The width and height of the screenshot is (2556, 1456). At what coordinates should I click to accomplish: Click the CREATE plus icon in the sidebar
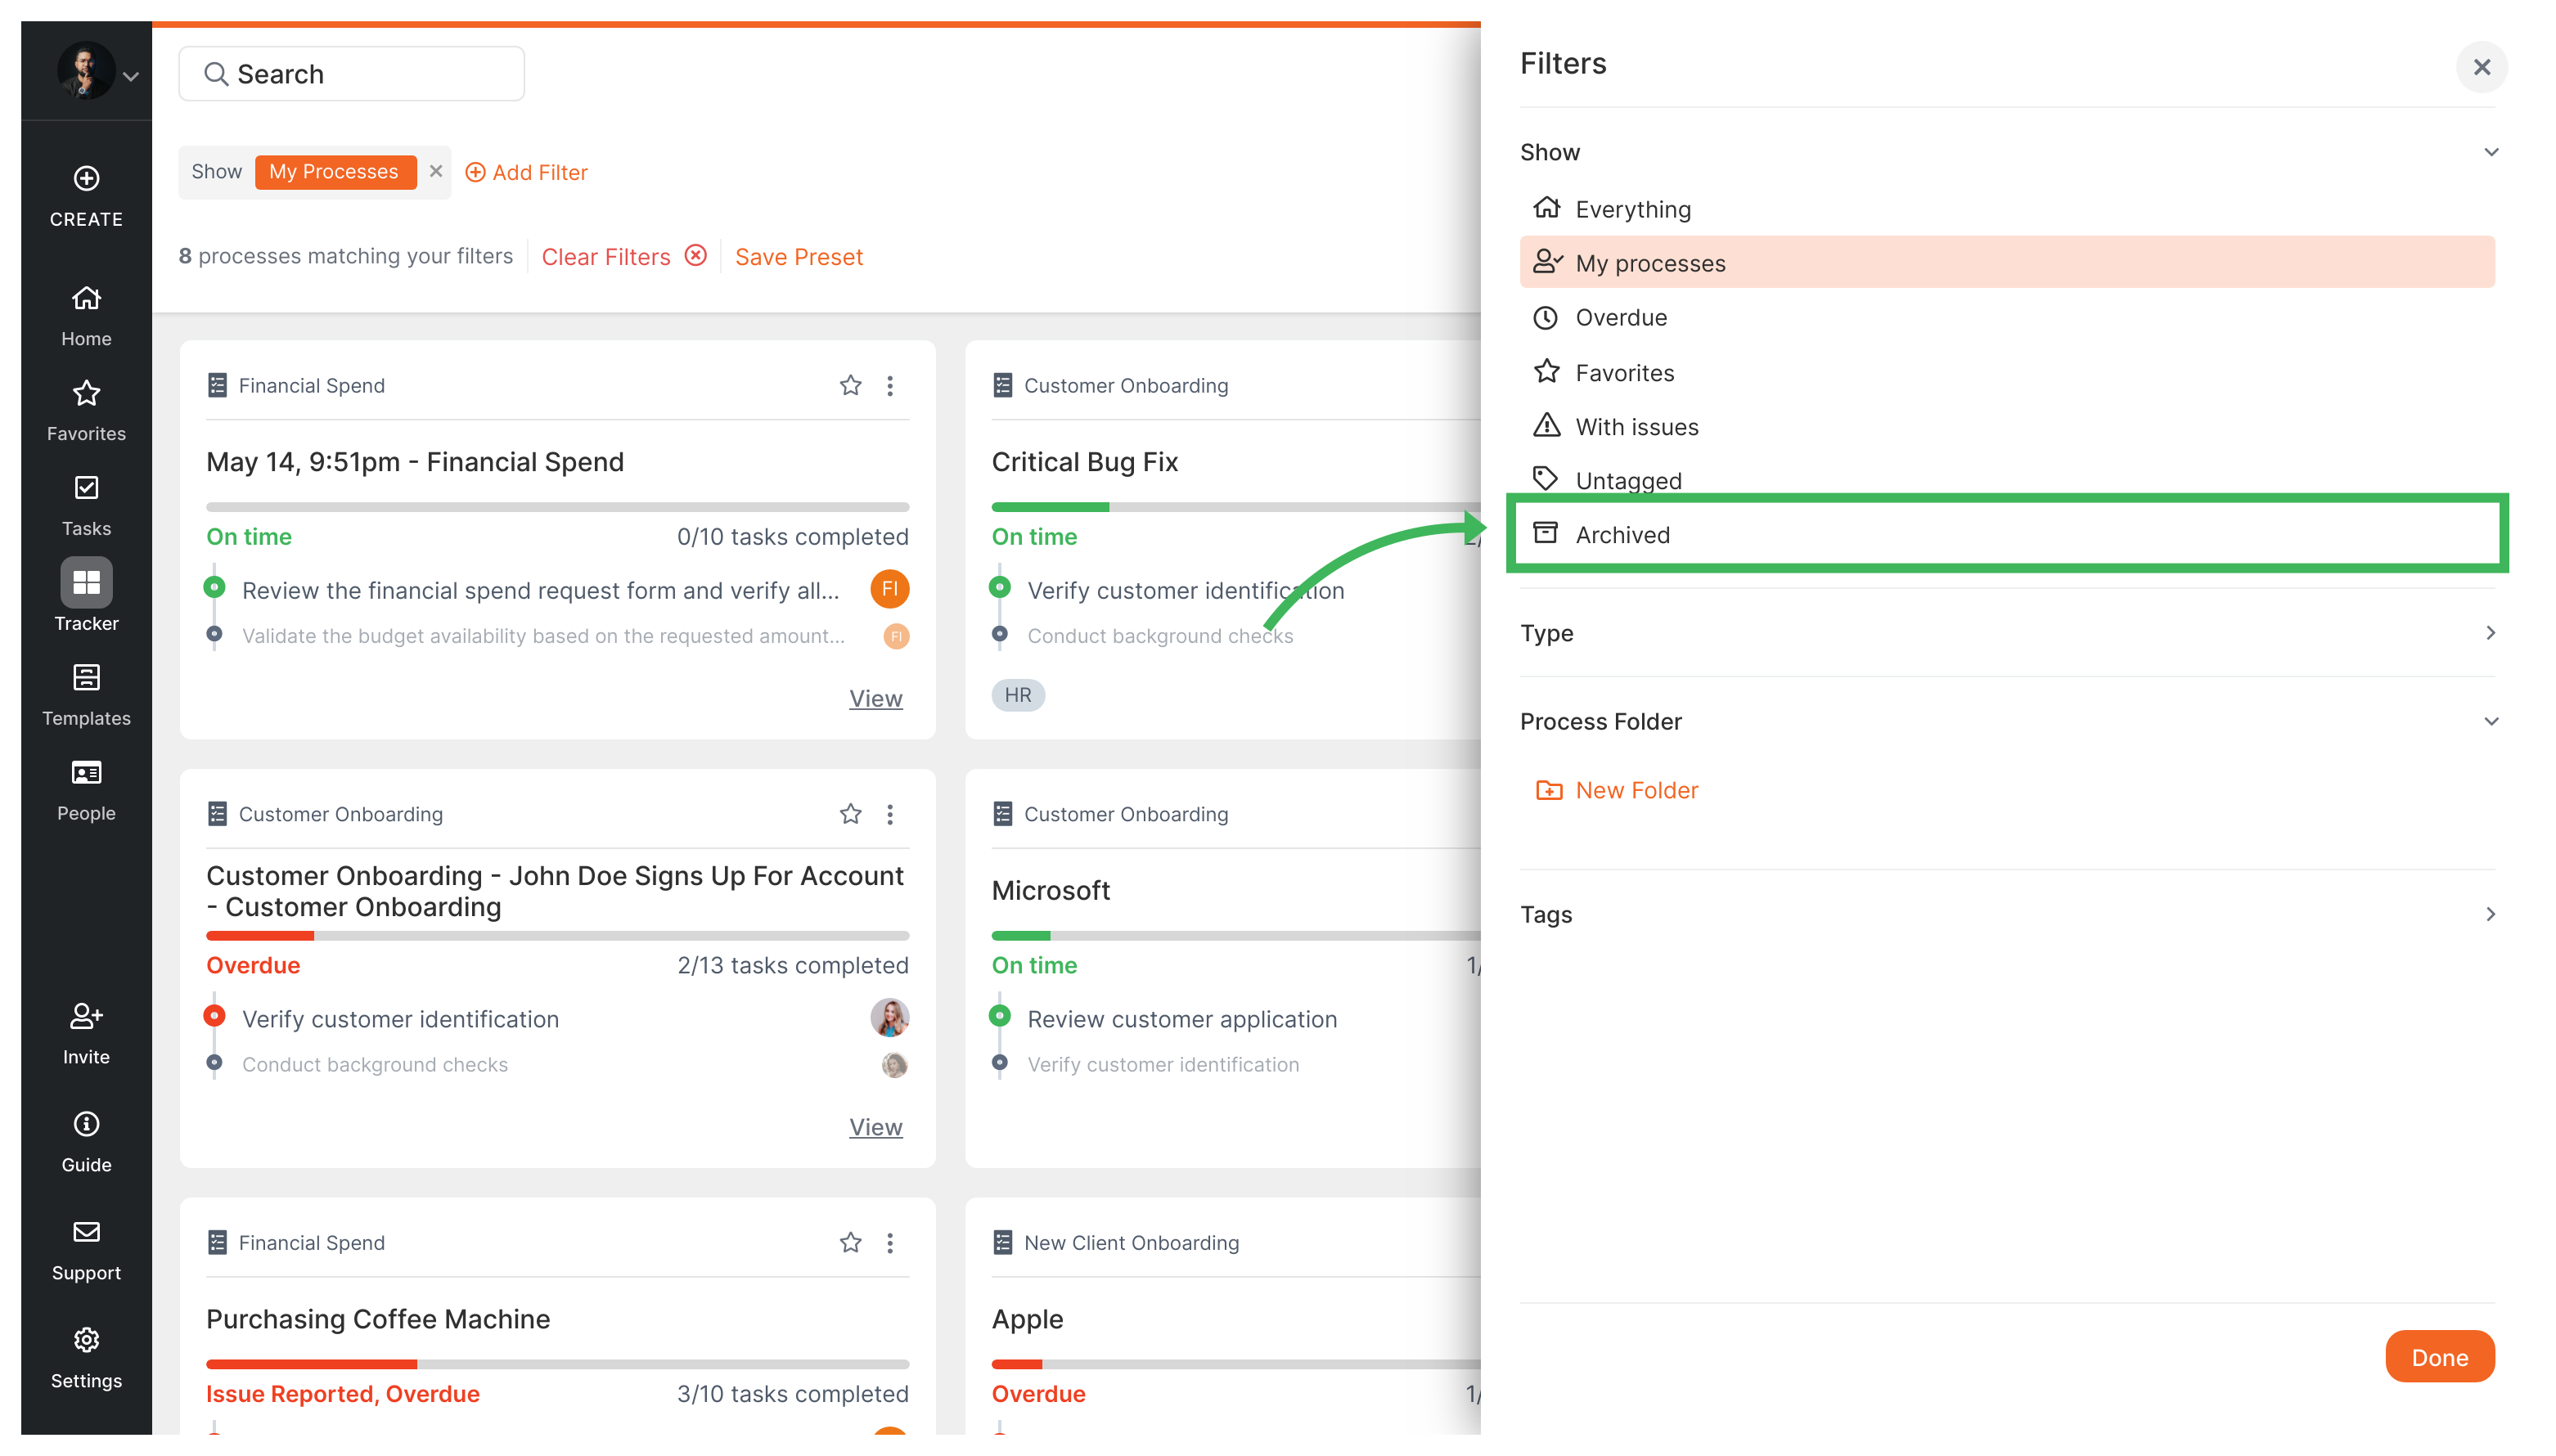86,179
